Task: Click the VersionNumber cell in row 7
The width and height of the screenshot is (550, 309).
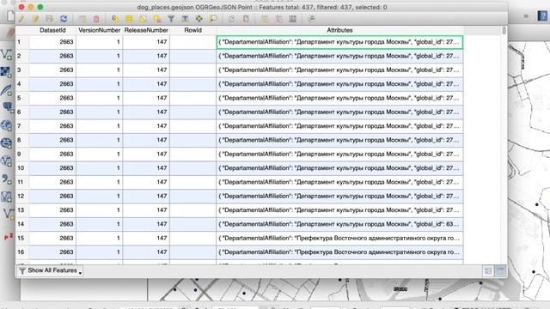Action: (100, 126)
